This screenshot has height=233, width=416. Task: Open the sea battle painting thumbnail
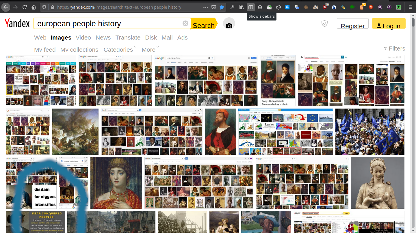pos(75,132)
